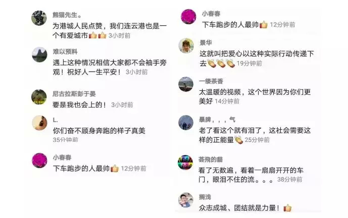348x218 pixels.
Task: Open 熊猫先生。's profile avatar
Action: tap(39, 18)
